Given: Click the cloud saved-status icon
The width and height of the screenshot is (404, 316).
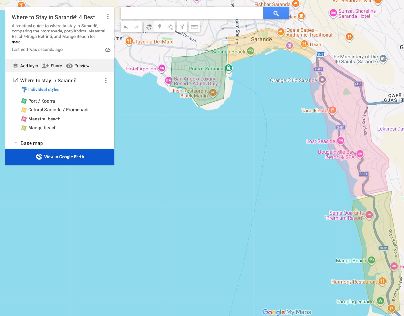Looking at the screenshot, I should (108, 50).
